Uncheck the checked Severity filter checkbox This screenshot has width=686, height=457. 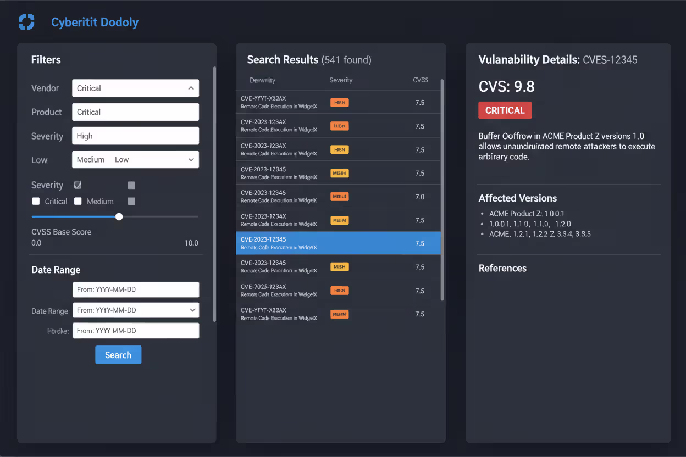click(78, 185)
